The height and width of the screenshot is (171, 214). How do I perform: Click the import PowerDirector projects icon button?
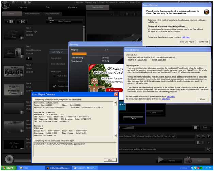pyautogui.click(x=22, y=21)
